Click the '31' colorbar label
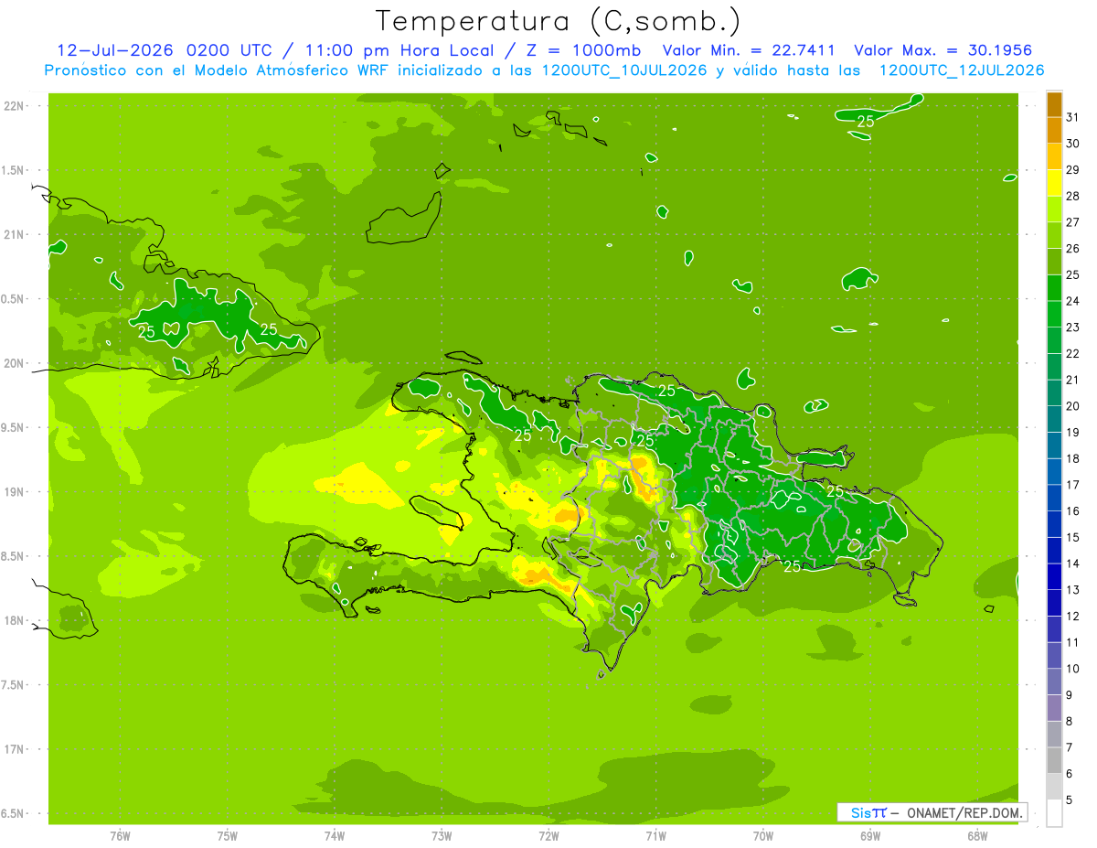1097x848 pixels. pyautogui.click(x=1073, y=117)
